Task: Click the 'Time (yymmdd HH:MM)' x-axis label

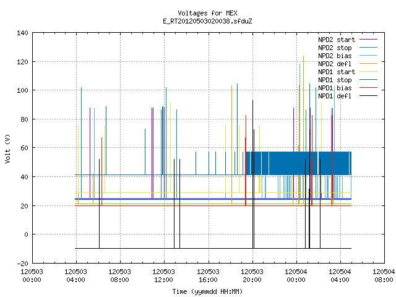Action: tap(207, 291)
